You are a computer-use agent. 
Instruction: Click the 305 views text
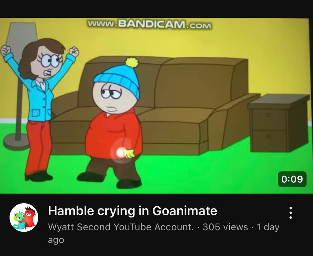225,227
